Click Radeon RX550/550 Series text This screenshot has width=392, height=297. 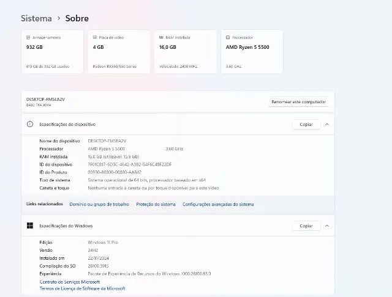tap(115, 67)
